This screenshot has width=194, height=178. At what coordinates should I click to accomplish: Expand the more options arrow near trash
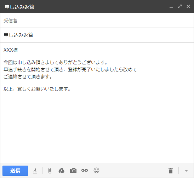(x=186, y=171)
